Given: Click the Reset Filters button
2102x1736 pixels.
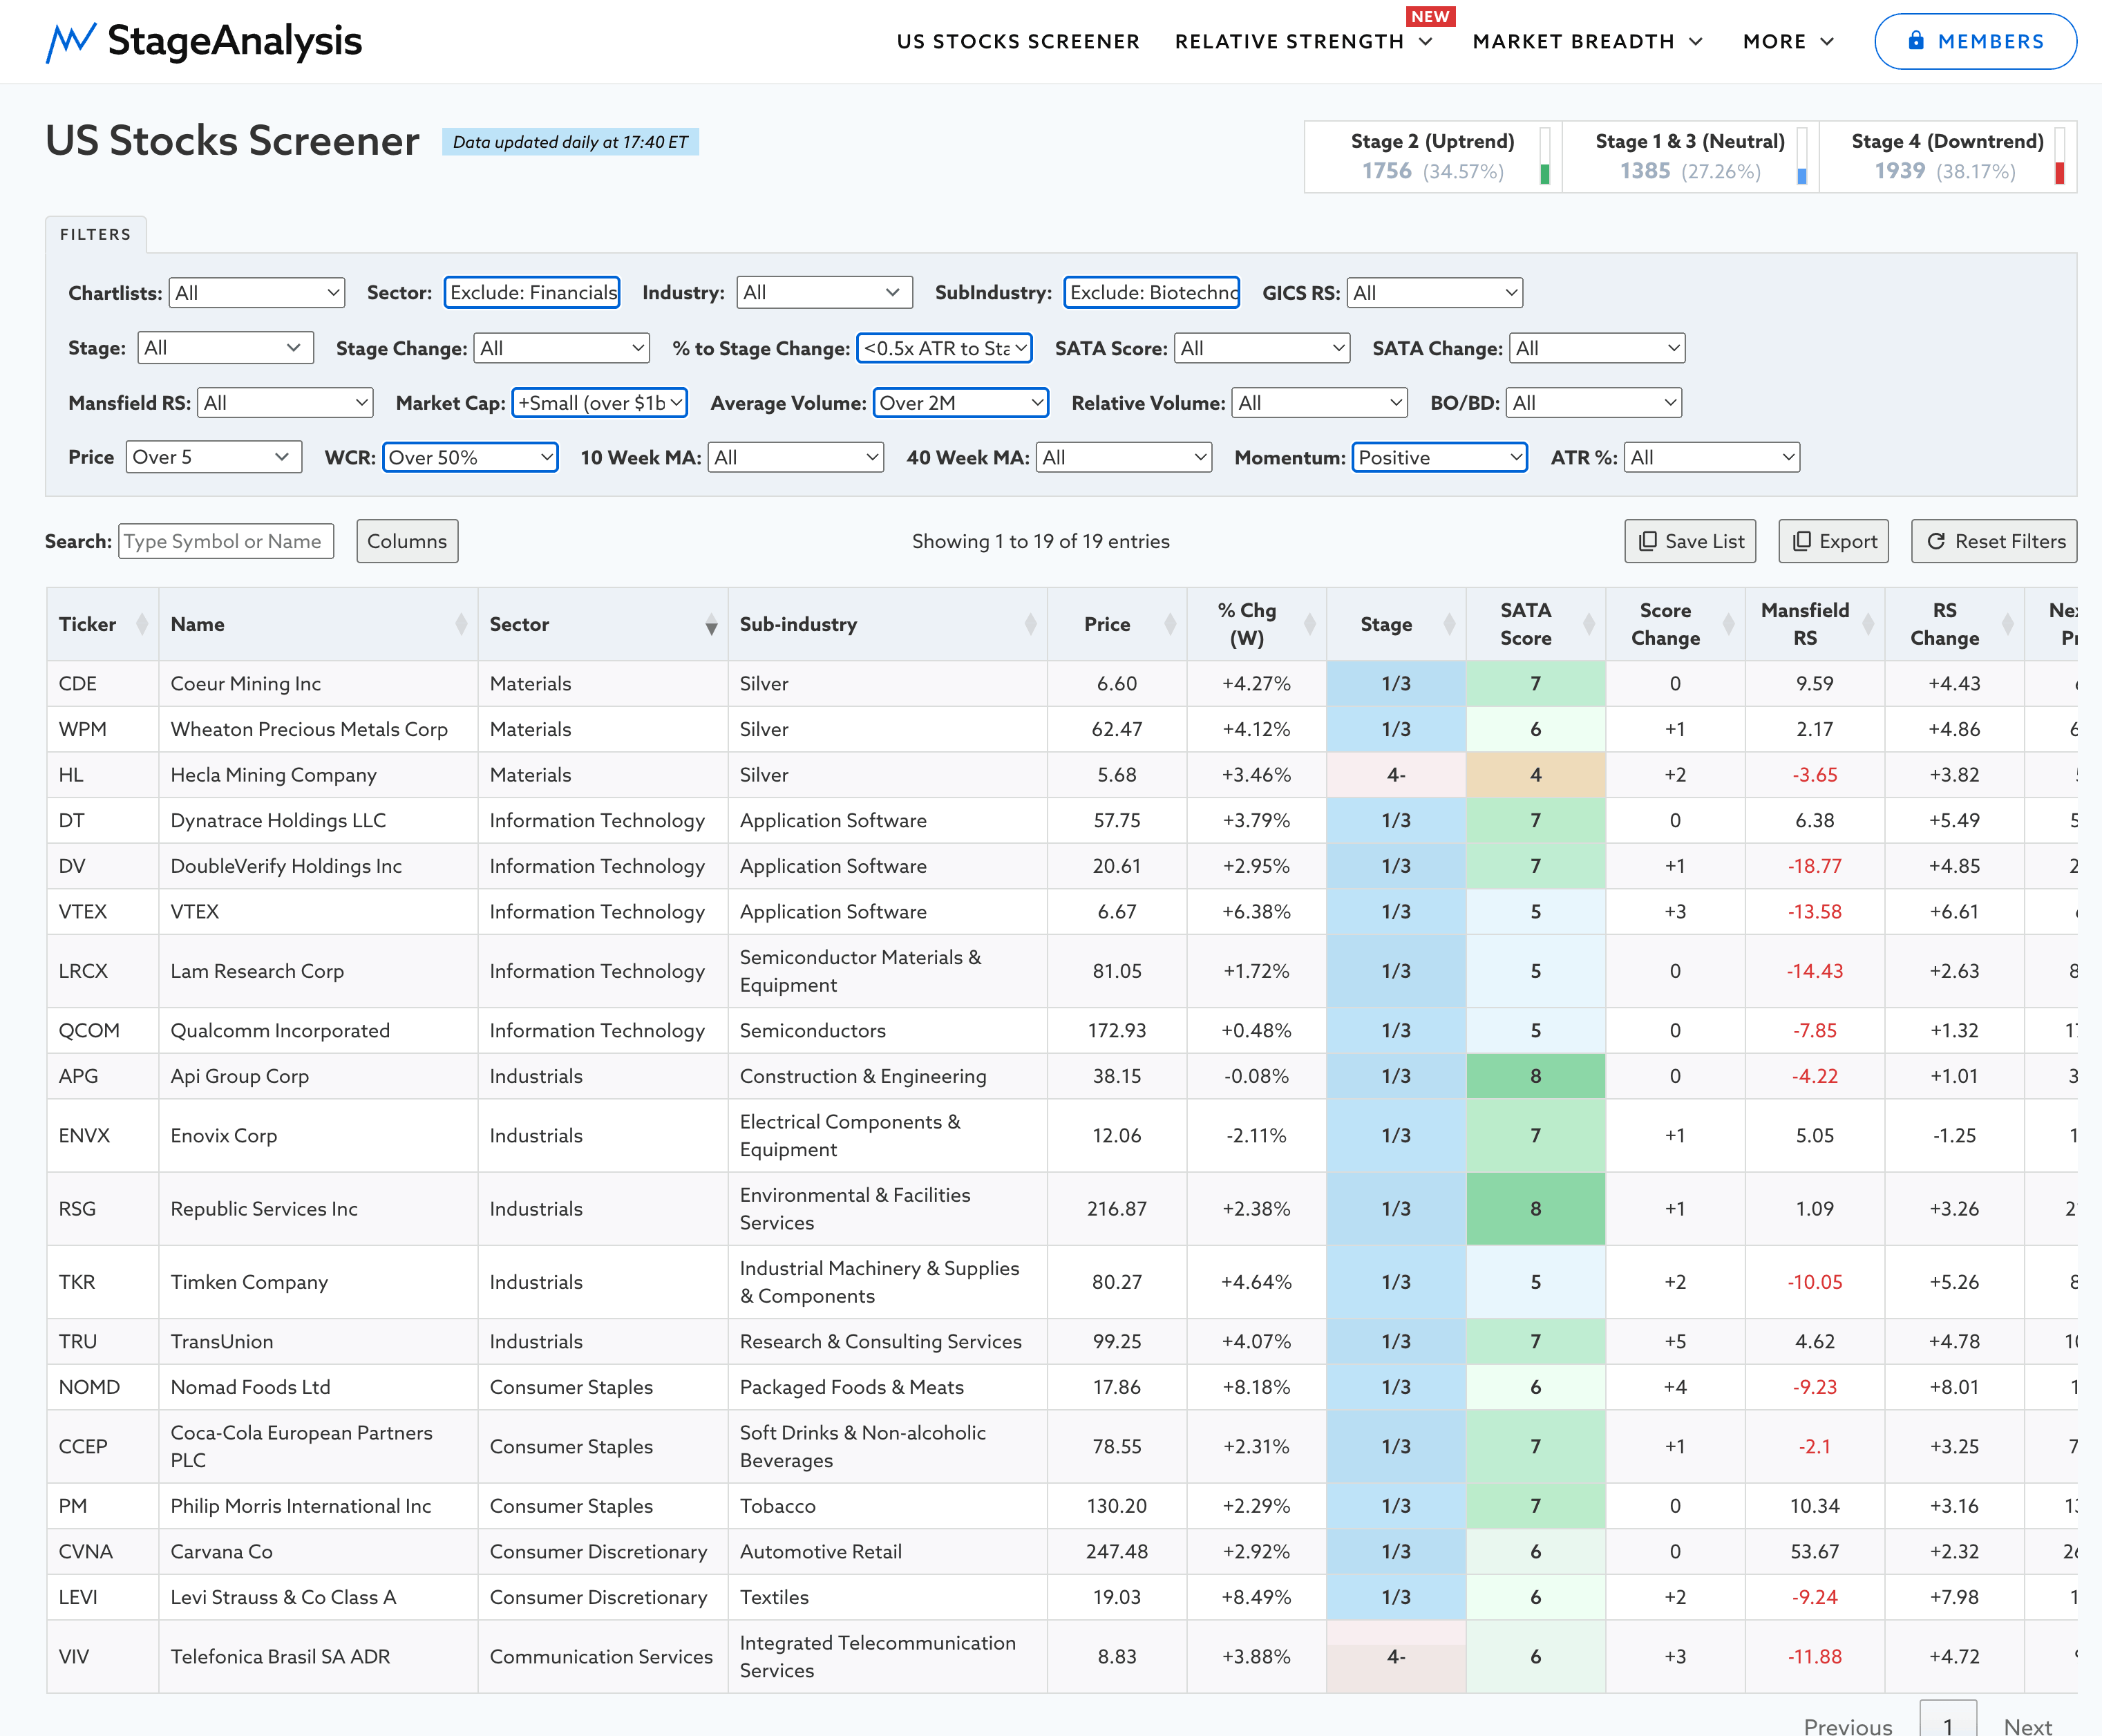Looking at the screenshot, I should point(1994,541).
